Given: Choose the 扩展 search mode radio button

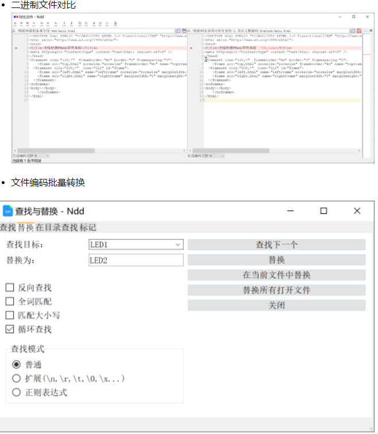Looking at the screenshot, I should pos(17,378).
